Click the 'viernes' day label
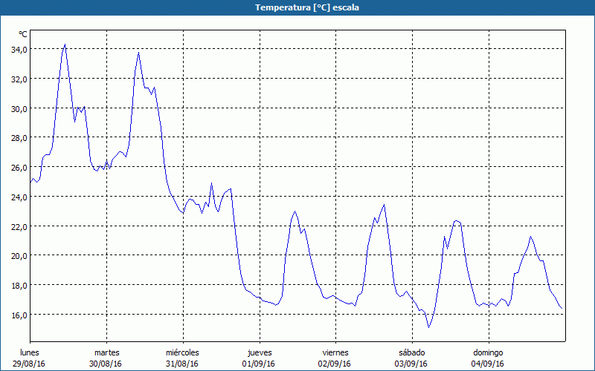The width and height of the screenshot is (595, 371). coord(335,352)
